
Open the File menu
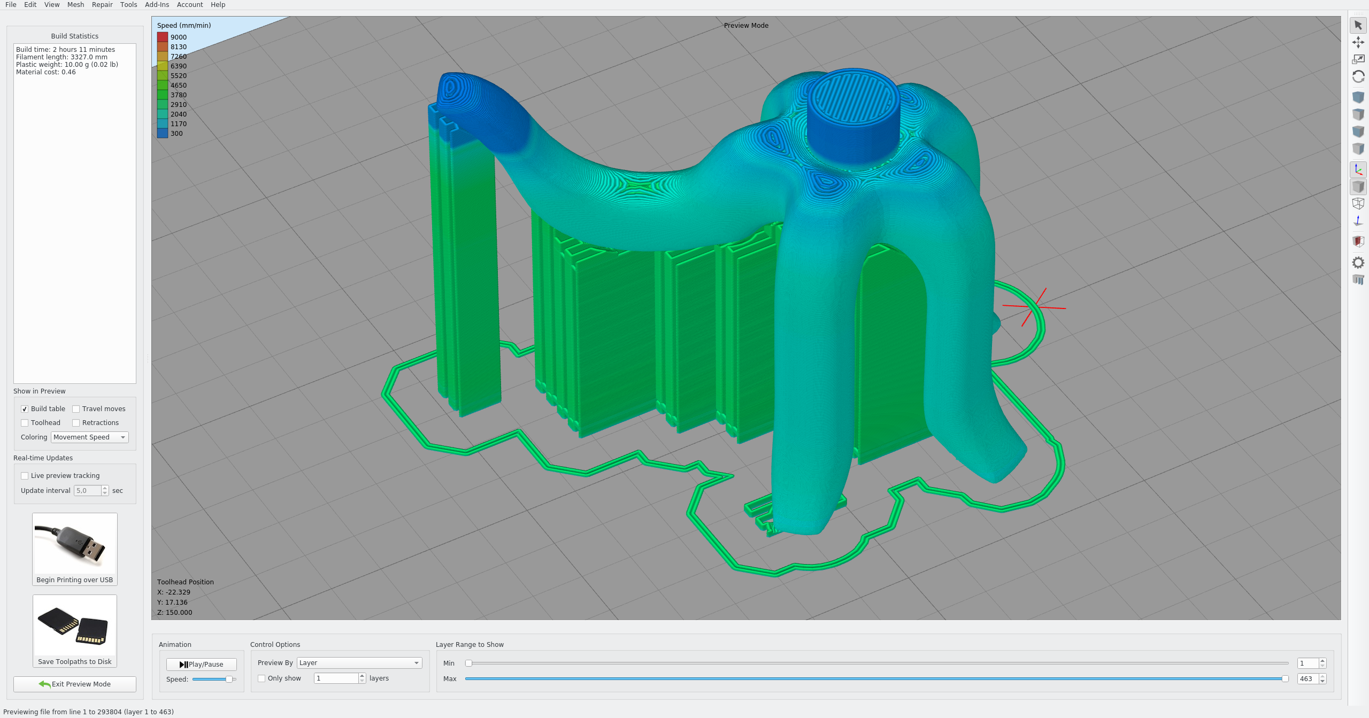11,5
